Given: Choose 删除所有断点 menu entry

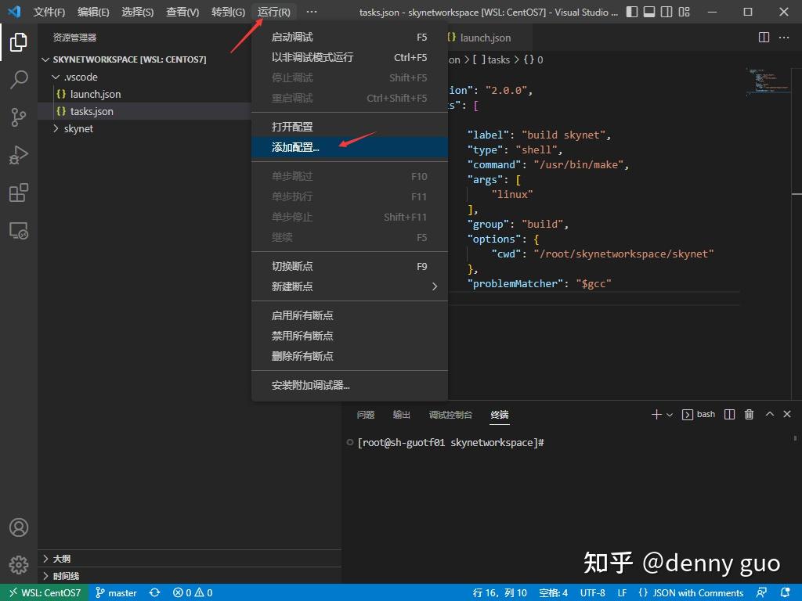Looking at the screenshot, I should [349, 356].
